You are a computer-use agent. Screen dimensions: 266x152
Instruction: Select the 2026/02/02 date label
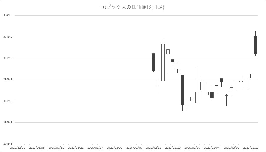(115, 148)
